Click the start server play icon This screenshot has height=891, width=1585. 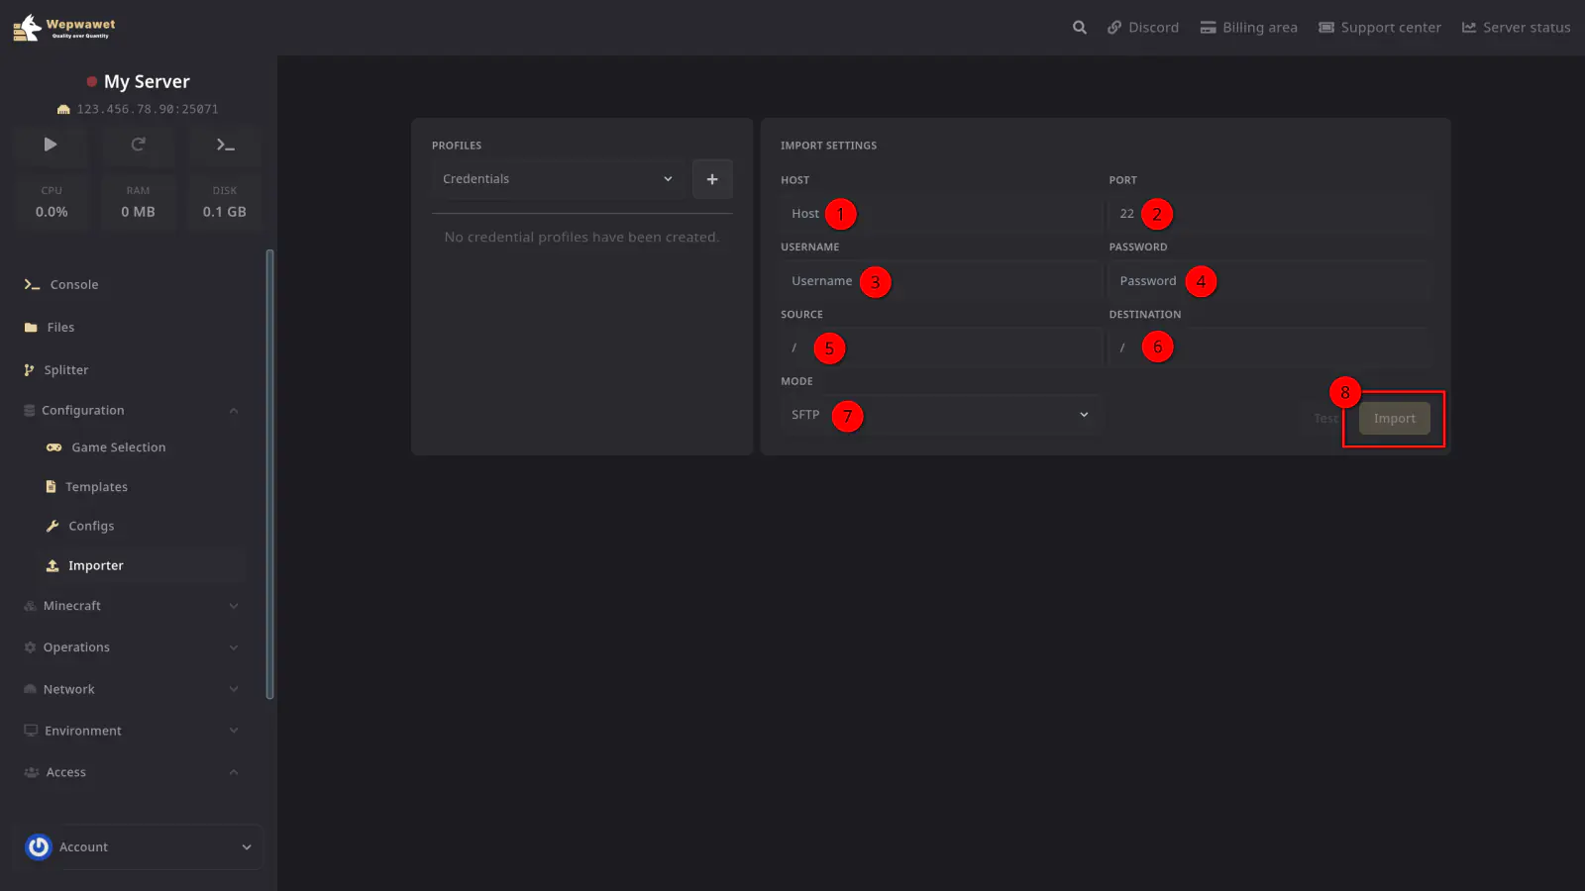coord(51,145)
